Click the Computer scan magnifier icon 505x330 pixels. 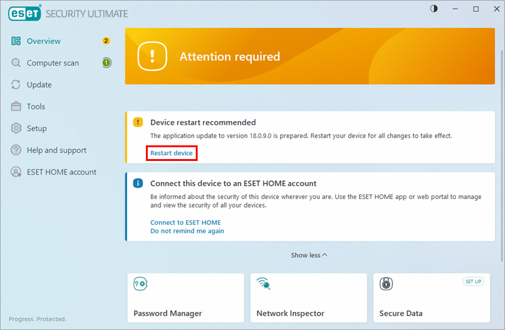tap(16, 62)
